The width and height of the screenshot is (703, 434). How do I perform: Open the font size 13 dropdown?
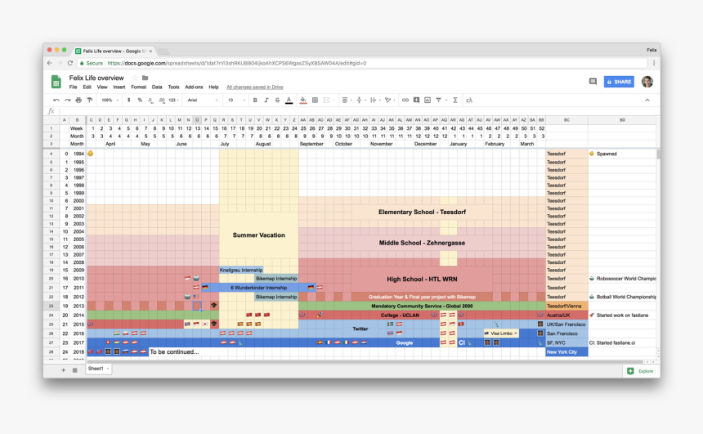click(x=237, y=100)
